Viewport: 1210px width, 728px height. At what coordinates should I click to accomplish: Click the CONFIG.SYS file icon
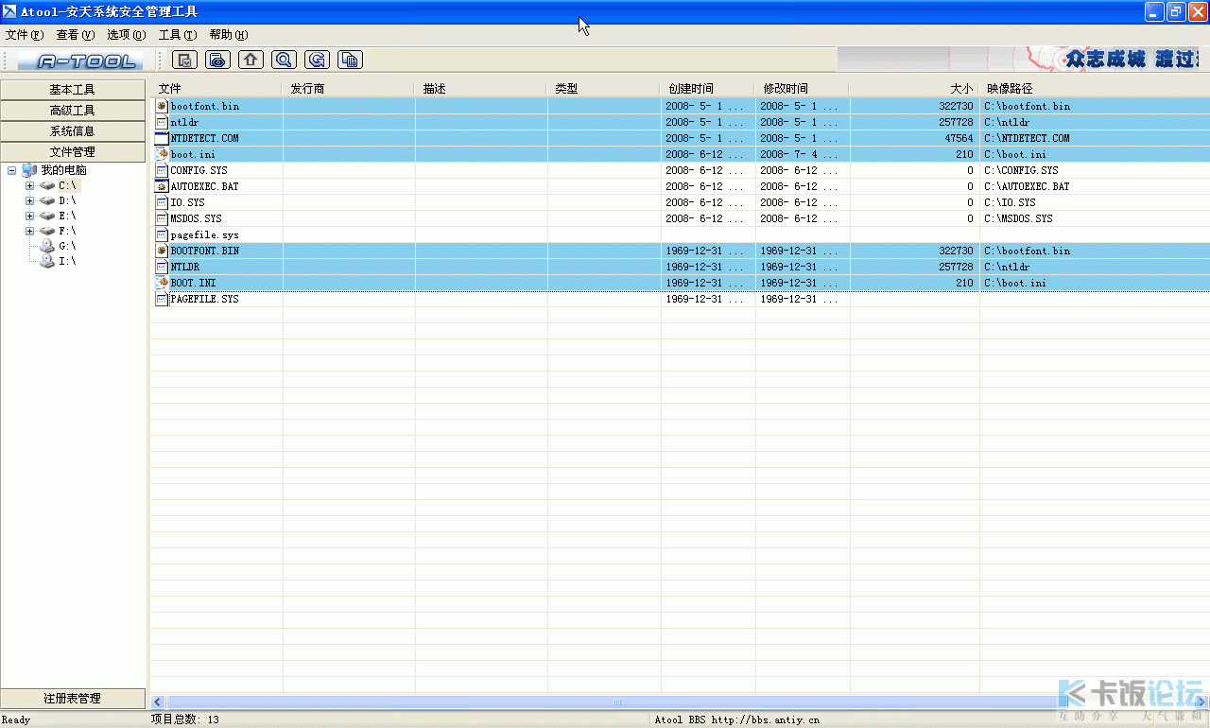(x=162, y=170)
